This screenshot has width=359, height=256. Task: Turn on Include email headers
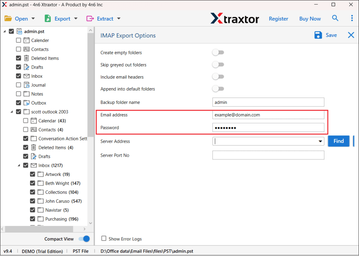(x=218, y=77)
